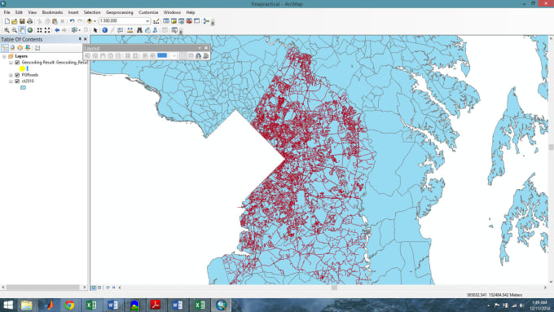Screen dimensions: 554x312
Task: Uncheck the PGRoads layer visibility
Action: click(17, 75)
